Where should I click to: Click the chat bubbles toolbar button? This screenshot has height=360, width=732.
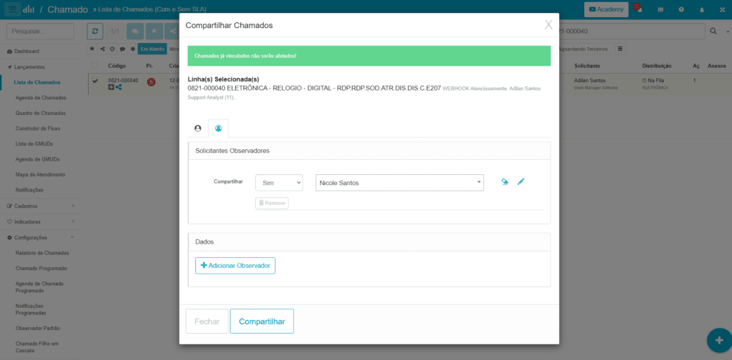click(x=135, y=31)
